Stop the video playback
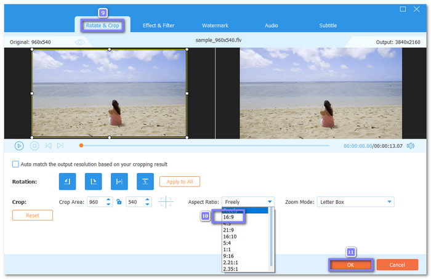This screenshot has height=279, width=431. [x=34, y=146]
